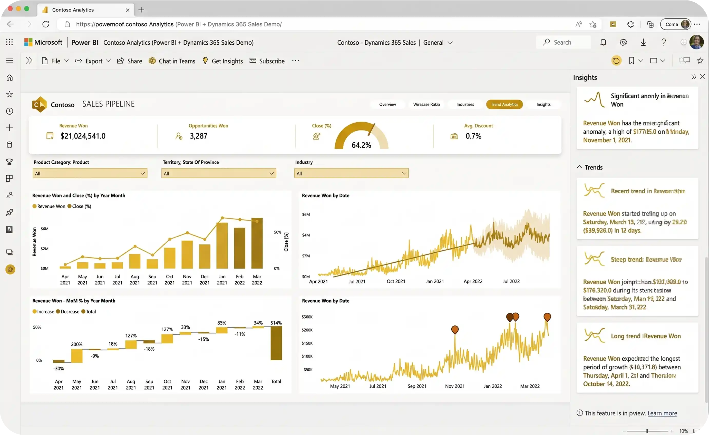
Task: Open Workspaces monitor icon in sidebar
Action: coord(9,252)
